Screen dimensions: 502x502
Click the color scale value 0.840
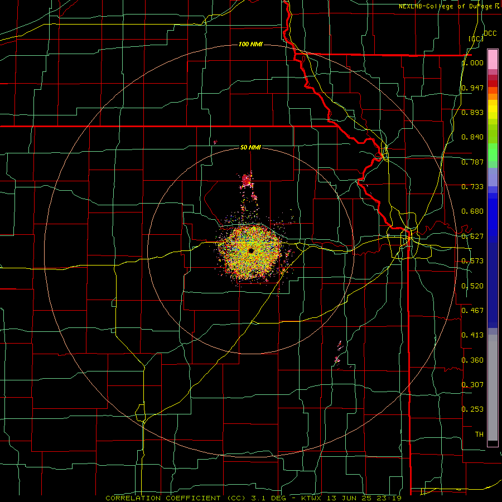(472, 137)
